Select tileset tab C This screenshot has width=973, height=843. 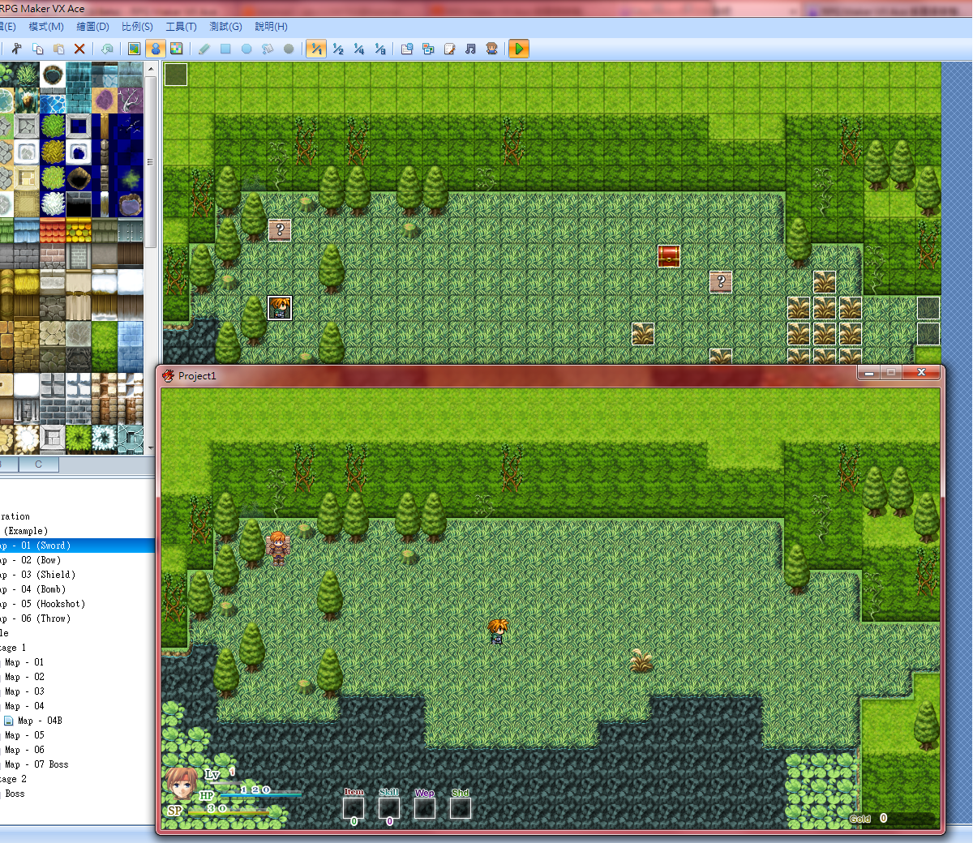tap(38, 464)
